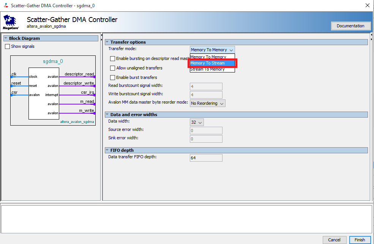Click the m_write port label
The image size is (374, 244).
click(86, 110)
